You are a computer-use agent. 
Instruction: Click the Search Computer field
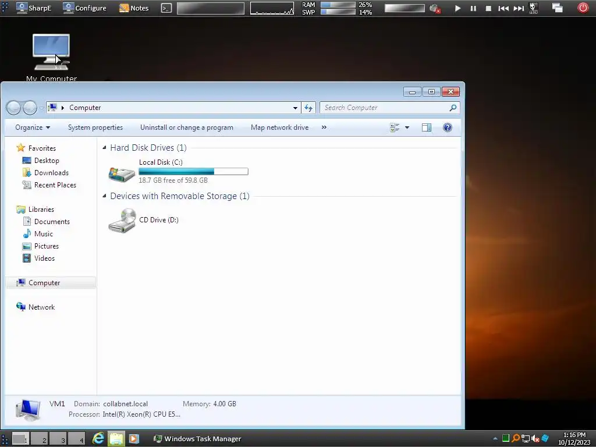389,108
